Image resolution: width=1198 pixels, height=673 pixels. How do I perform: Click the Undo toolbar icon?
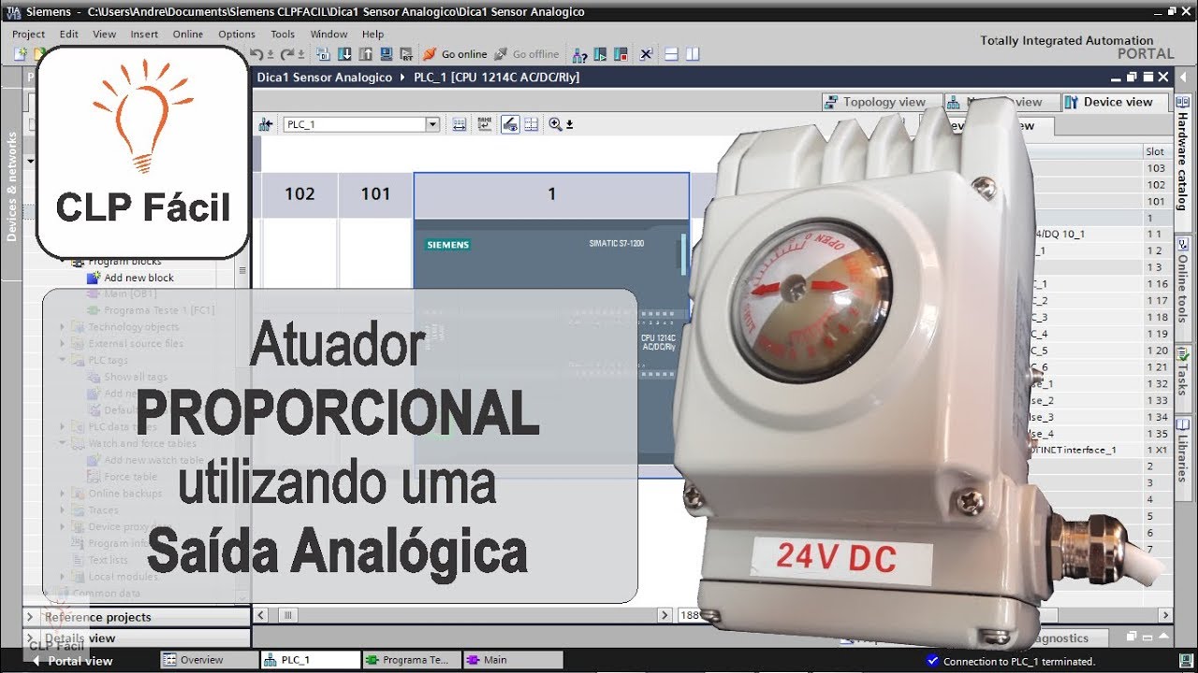(257, 54)
